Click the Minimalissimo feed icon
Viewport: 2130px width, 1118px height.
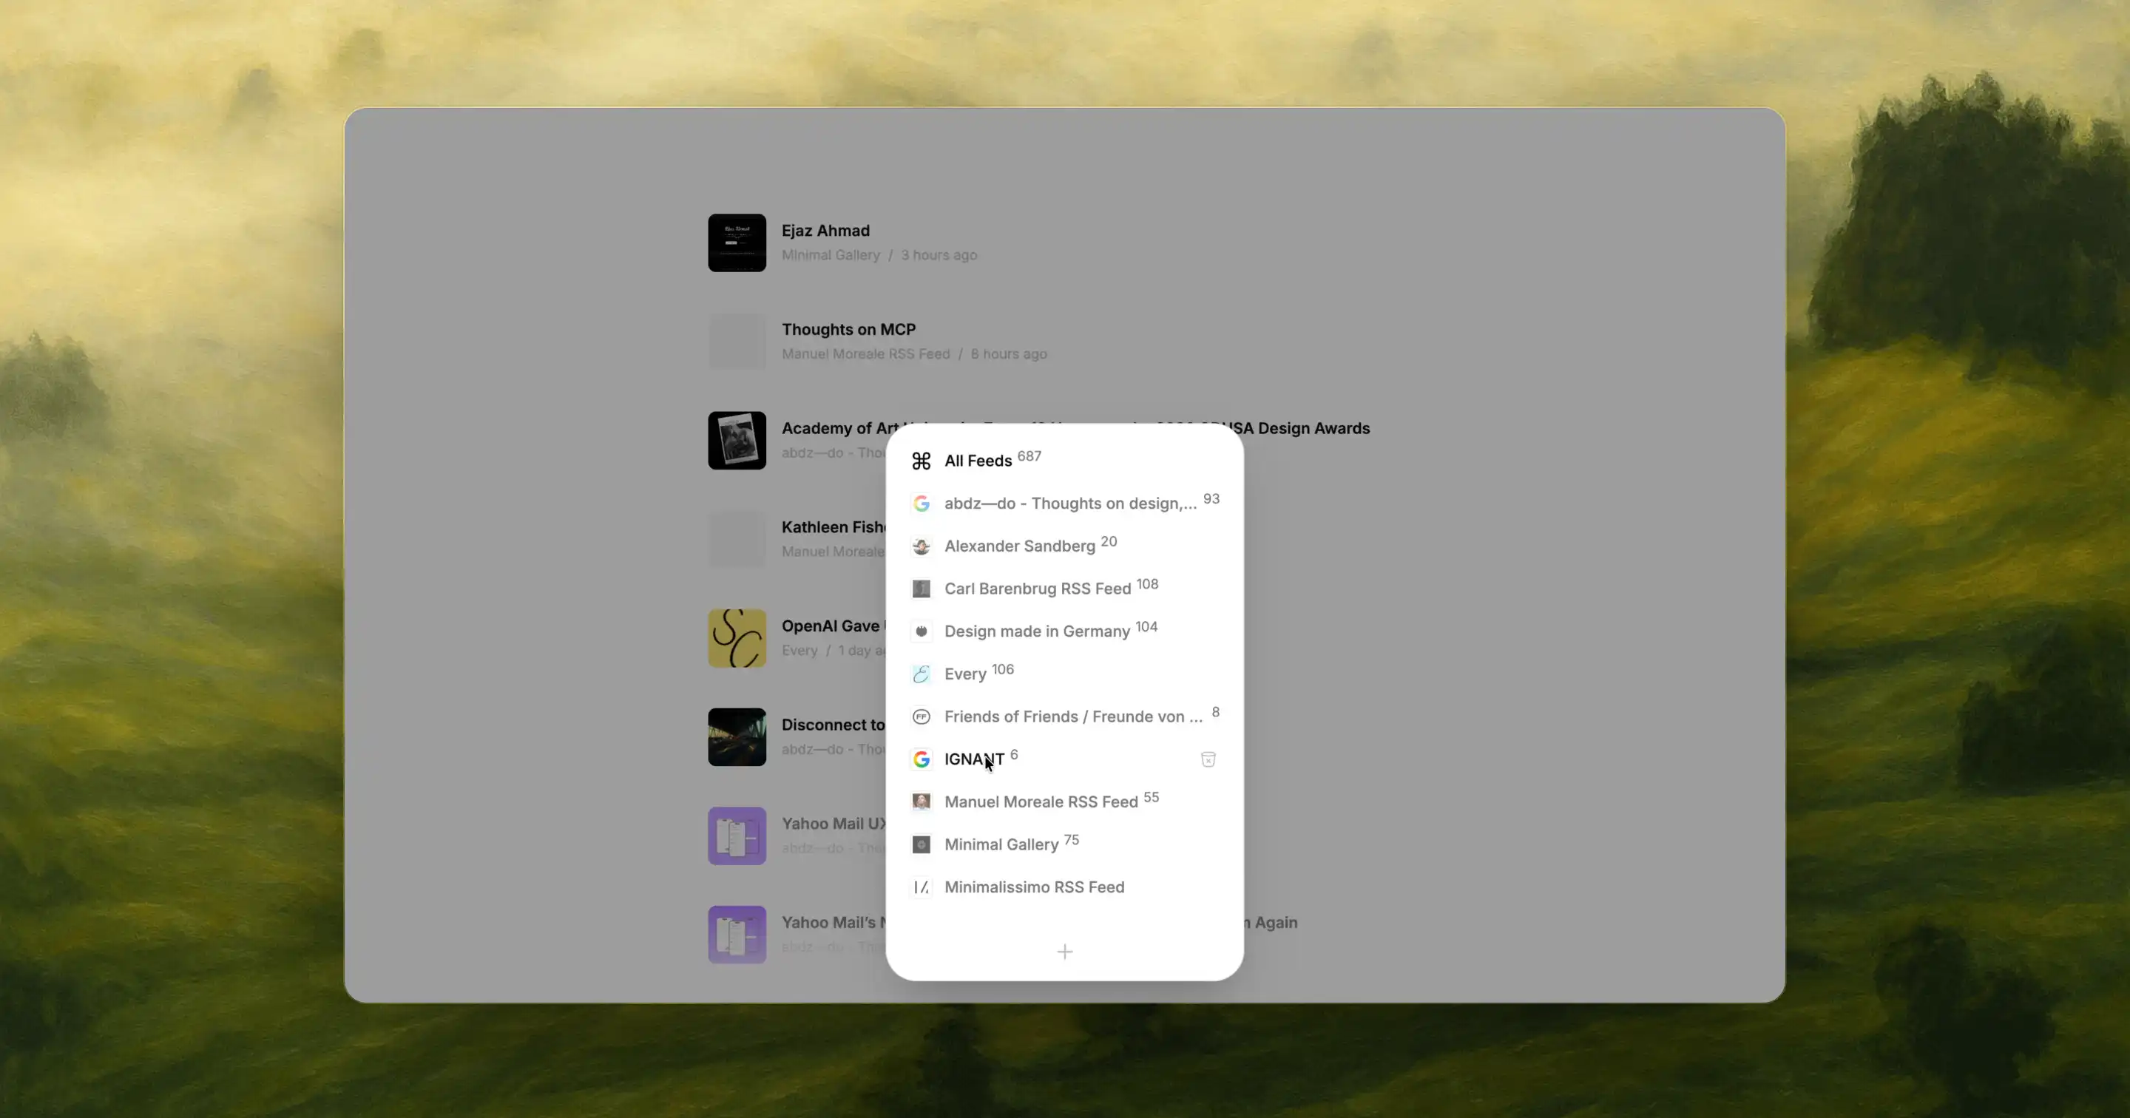[x=921, y=887]
